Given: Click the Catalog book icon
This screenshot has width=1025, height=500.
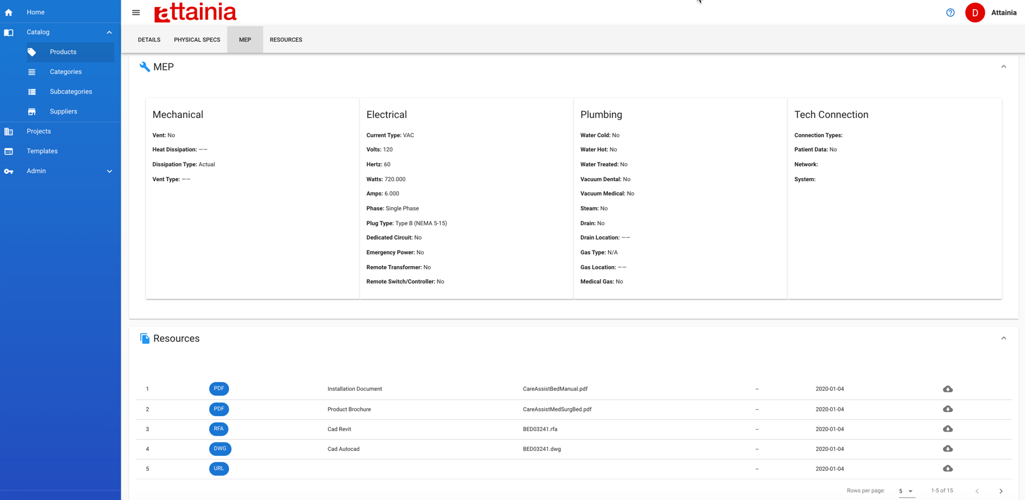Looking at the screenshot, I should click(x=9, y=32).
